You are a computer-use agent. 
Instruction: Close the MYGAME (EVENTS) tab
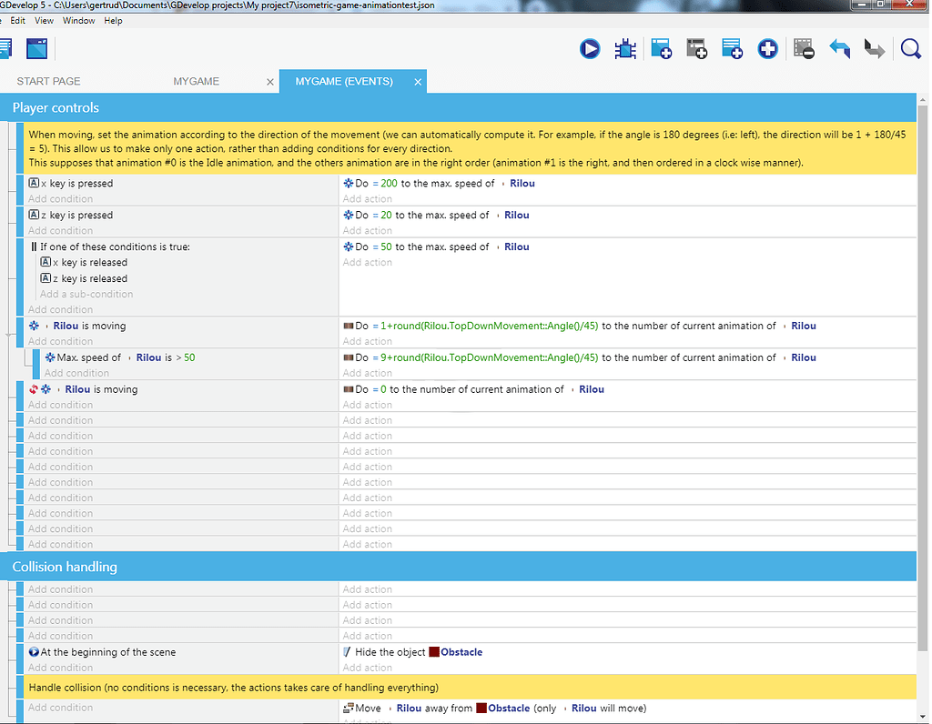[x=418, y=82]
